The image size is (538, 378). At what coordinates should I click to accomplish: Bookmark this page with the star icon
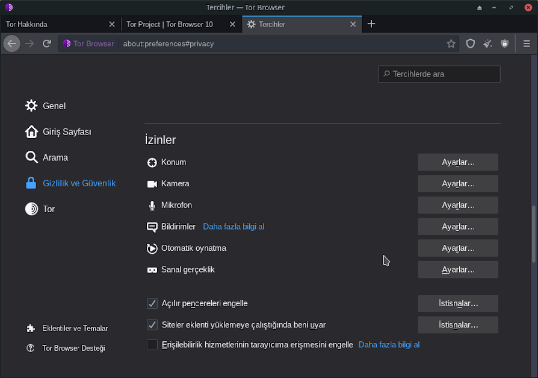tap(451, 43)
